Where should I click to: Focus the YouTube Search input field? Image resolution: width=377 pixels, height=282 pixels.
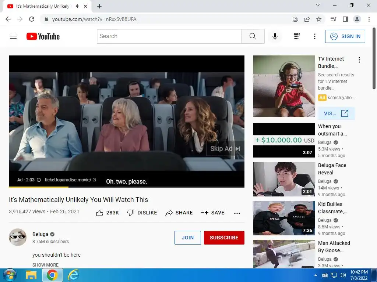169,36
